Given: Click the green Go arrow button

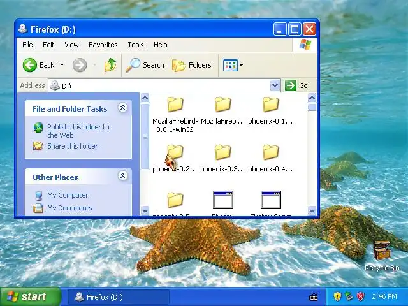Looking at the screenshot, I should [291, 85].
